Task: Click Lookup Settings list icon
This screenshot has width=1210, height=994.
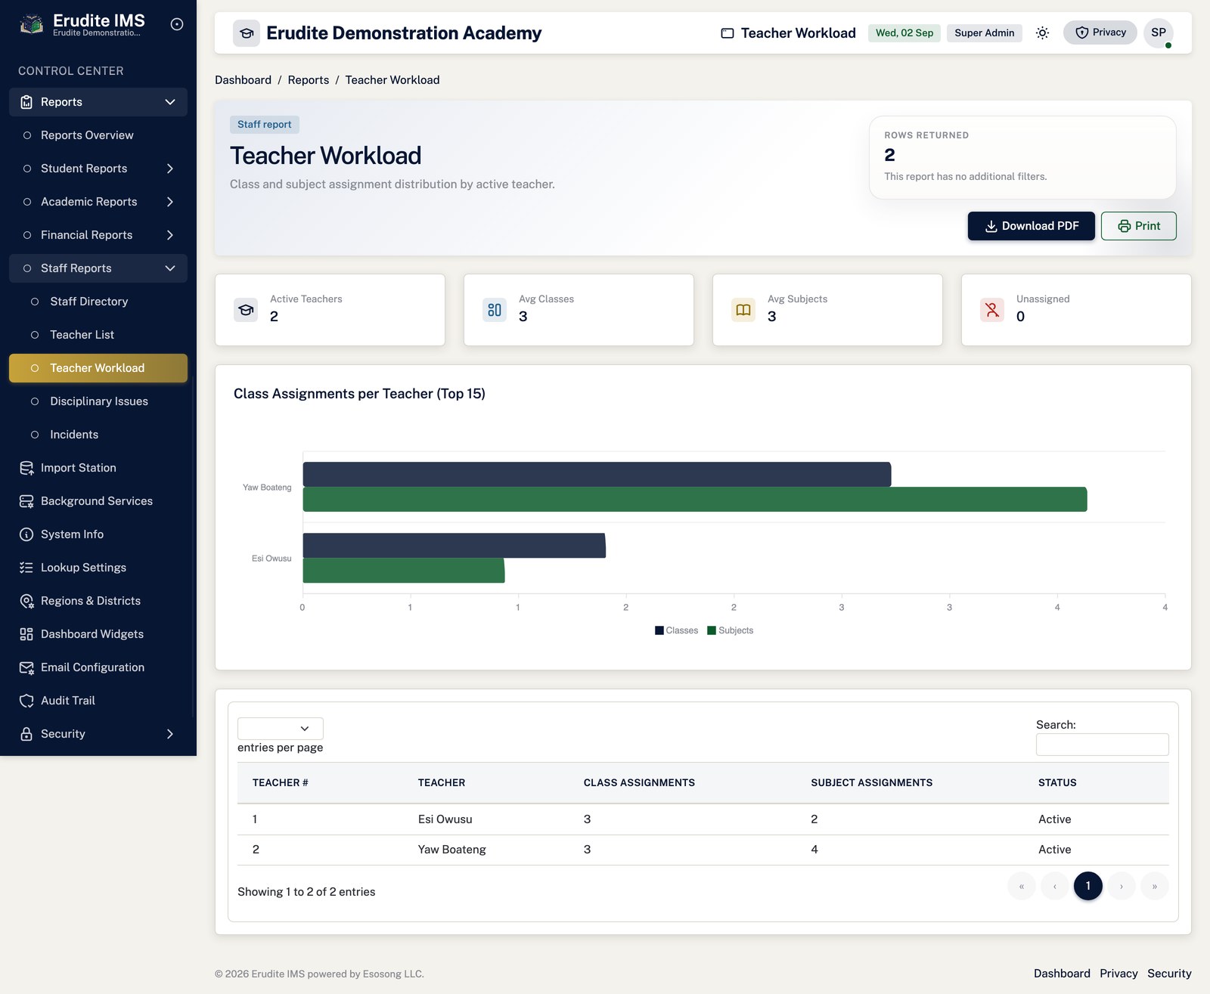Action: pyautogui.click(x=26, y=568)
